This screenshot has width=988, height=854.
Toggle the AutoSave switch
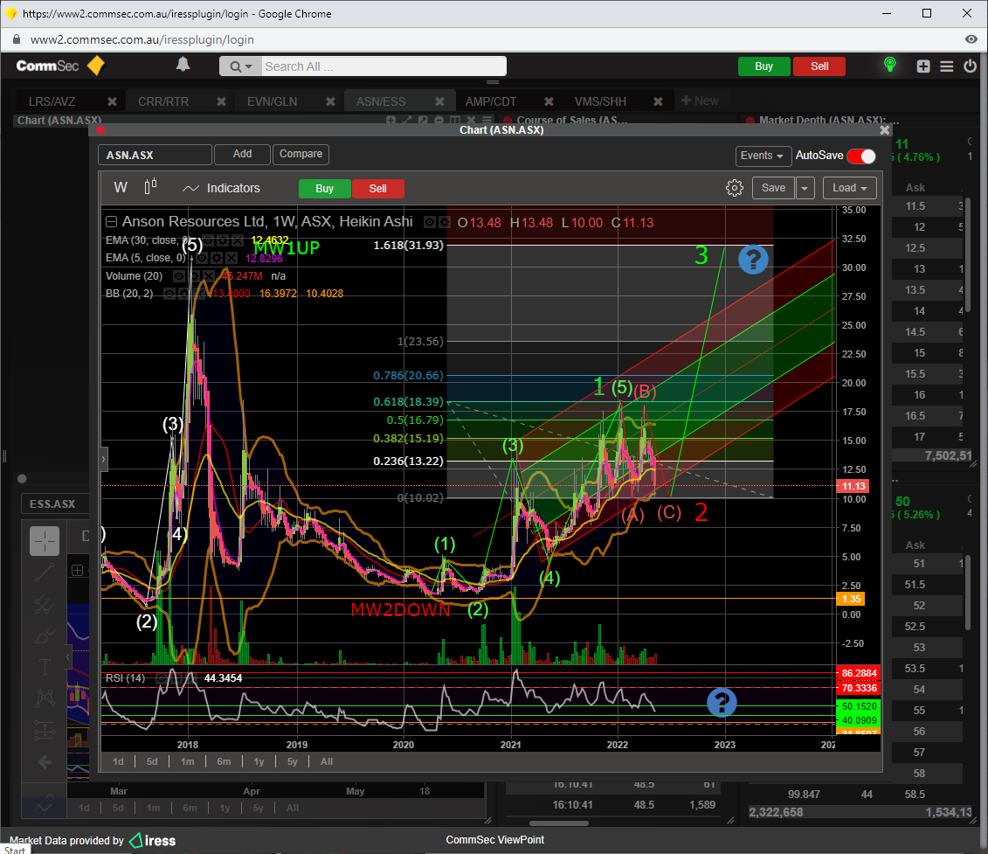pos(861,156)
